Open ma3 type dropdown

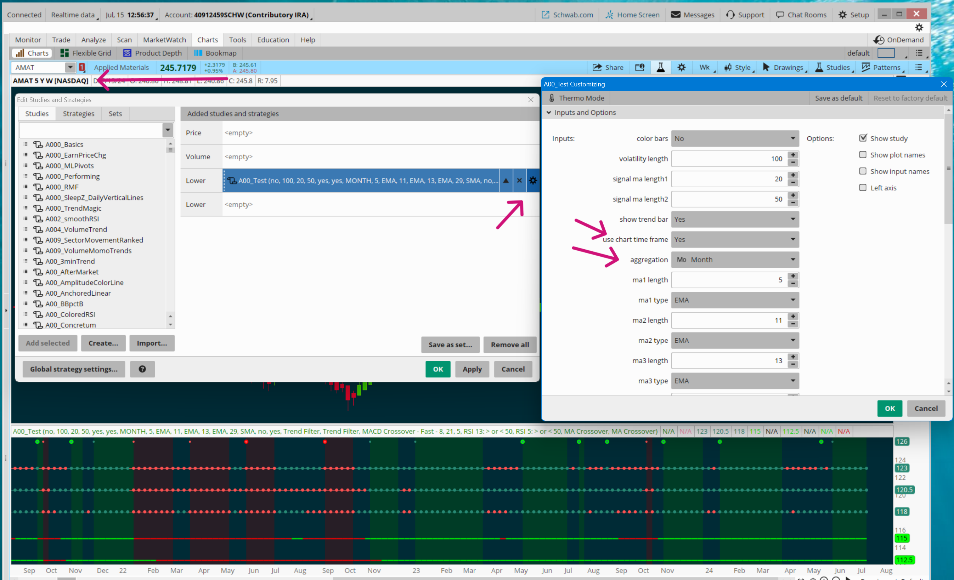(x=734, y=381)
